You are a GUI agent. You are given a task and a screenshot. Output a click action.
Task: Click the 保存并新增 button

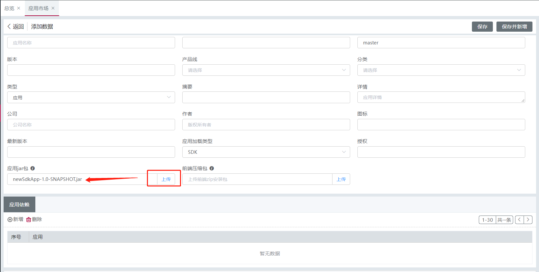[514, 26]
